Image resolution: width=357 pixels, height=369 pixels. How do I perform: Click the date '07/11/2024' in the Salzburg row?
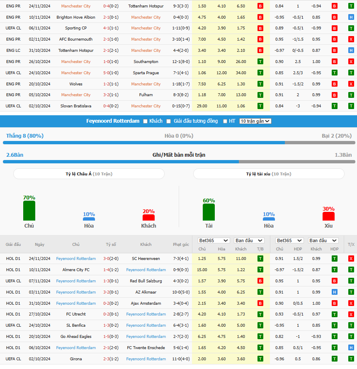(x=39, y=281)
